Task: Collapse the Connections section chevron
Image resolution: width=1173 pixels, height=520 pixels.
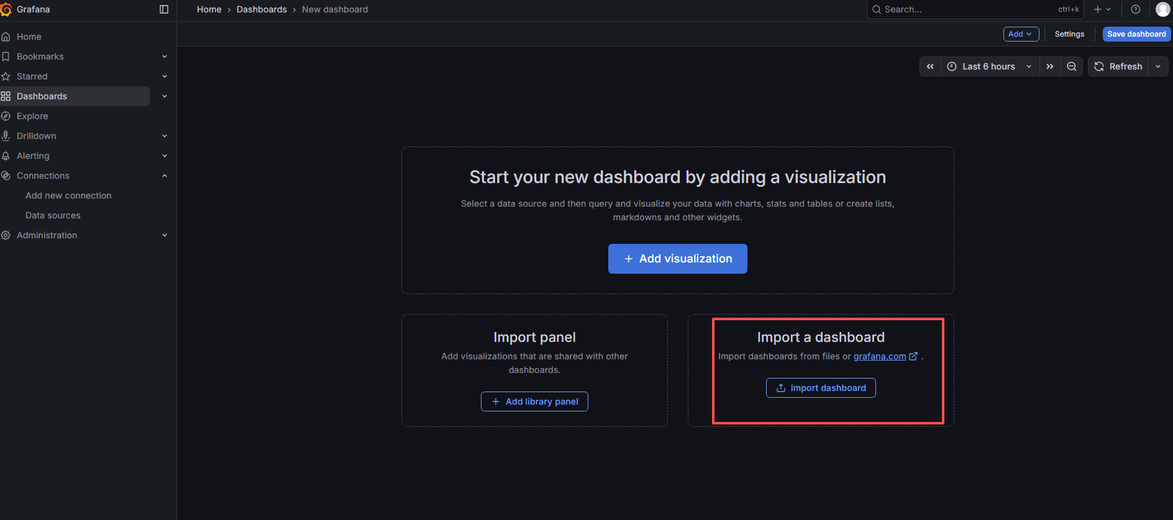Action: [165, 176]
